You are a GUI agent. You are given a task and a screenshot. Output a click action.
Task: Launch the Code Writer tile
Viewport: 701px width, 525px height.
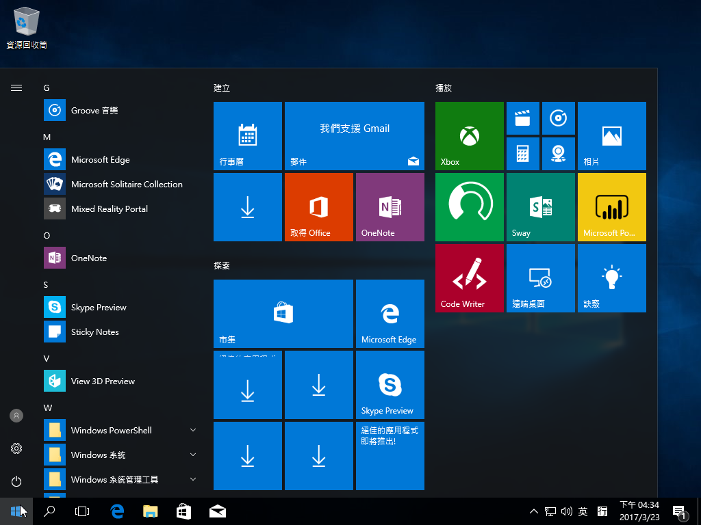point(469,278)
